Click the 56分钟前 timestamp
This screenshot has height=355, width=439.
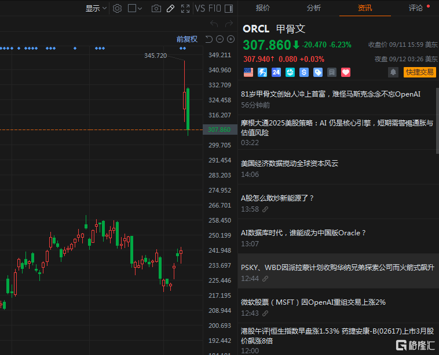pyautogui.click(x=255, y=105)
